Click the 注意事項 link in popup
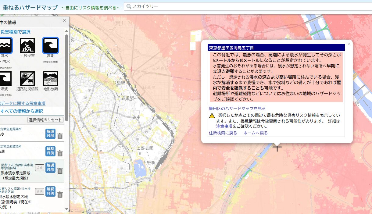The width and height of the screenshot is (372, 214). click(224, 126)
